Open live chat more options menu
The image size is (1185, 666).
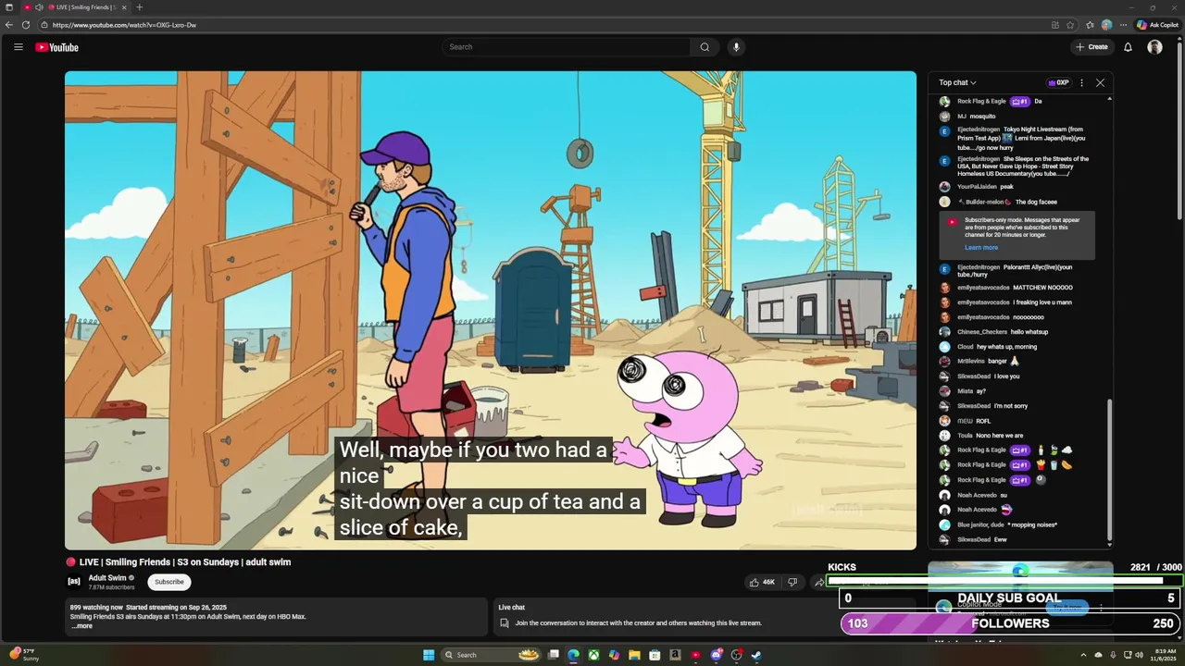point(1081,82)
